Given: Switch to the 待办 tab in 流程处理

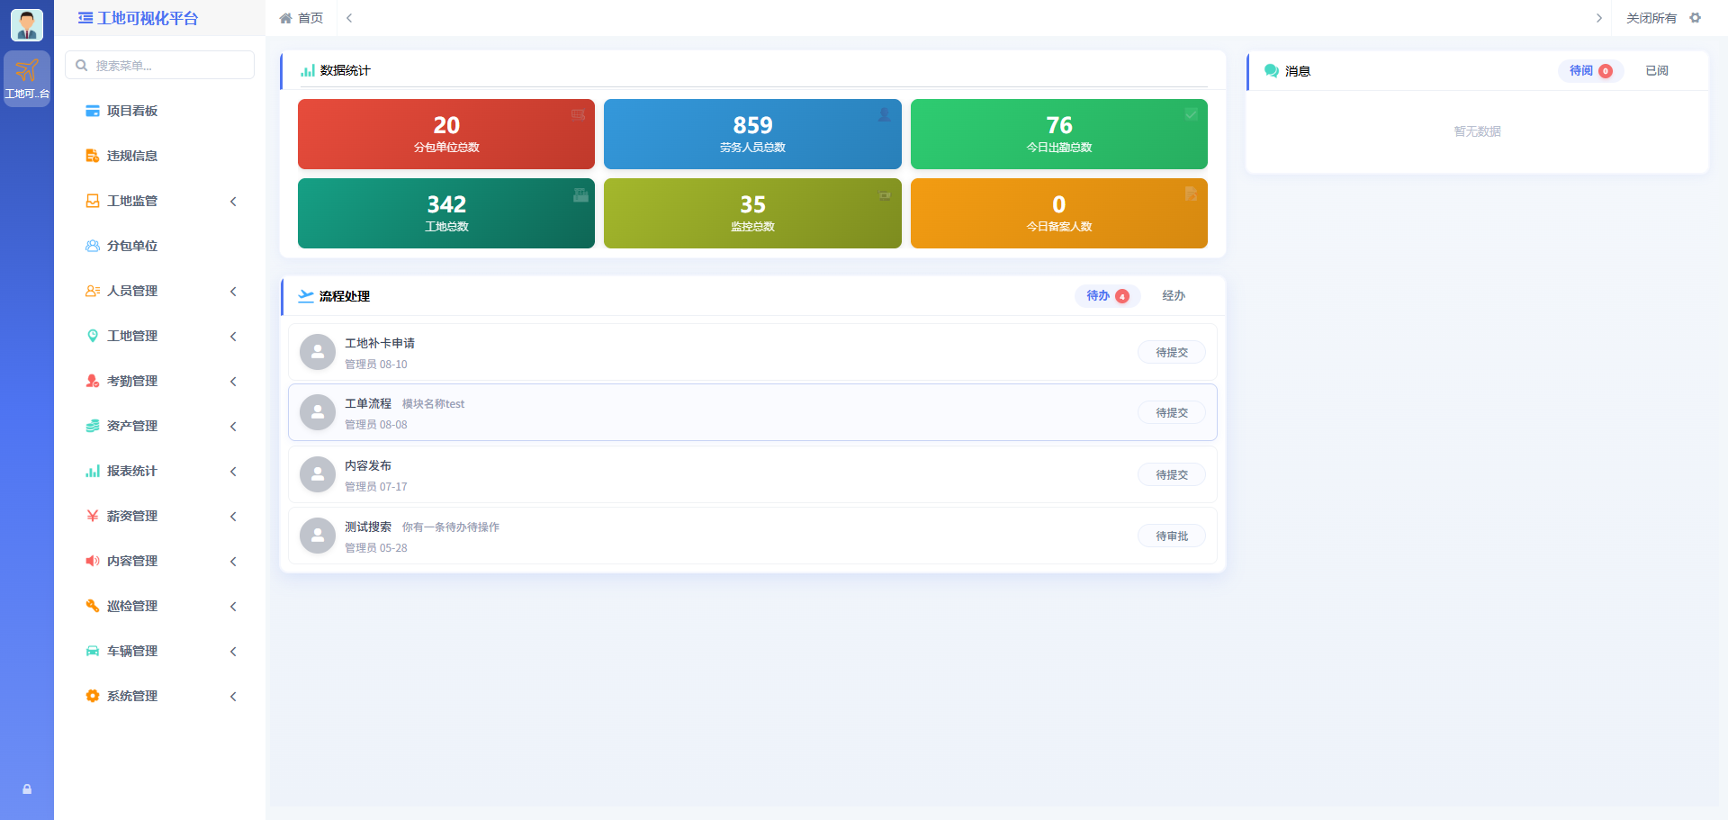Looking at the screenshot, I should [1108, 296].
